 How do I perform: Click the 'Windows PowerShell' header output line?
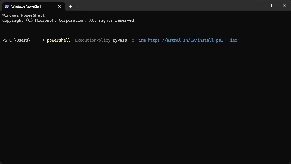[23, 15]
